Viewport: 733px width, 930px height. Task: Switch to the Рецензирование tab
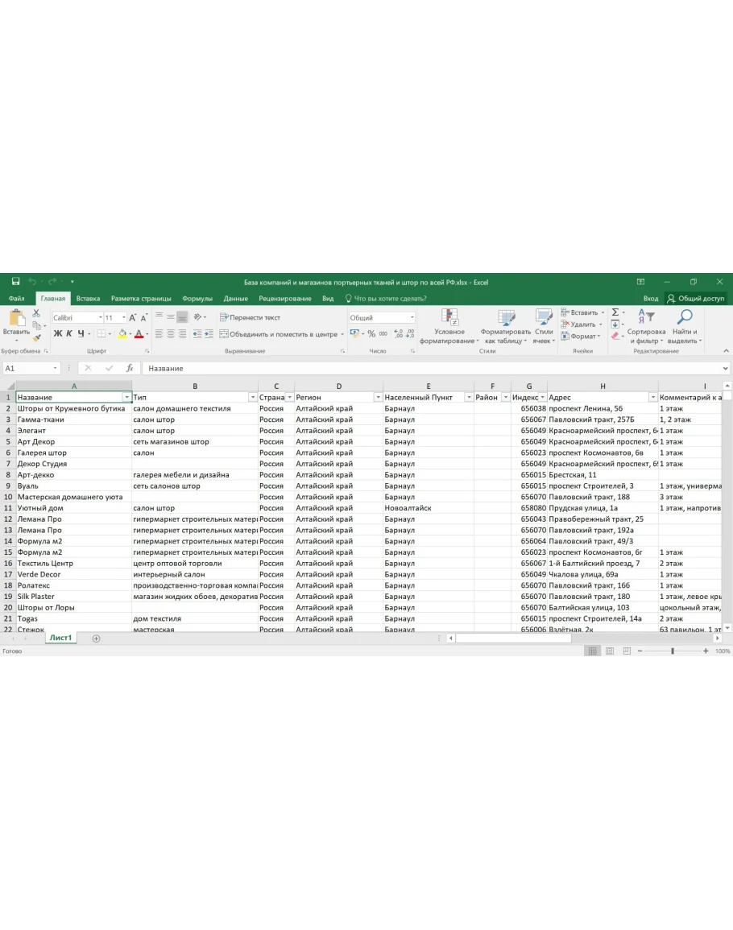285,299
